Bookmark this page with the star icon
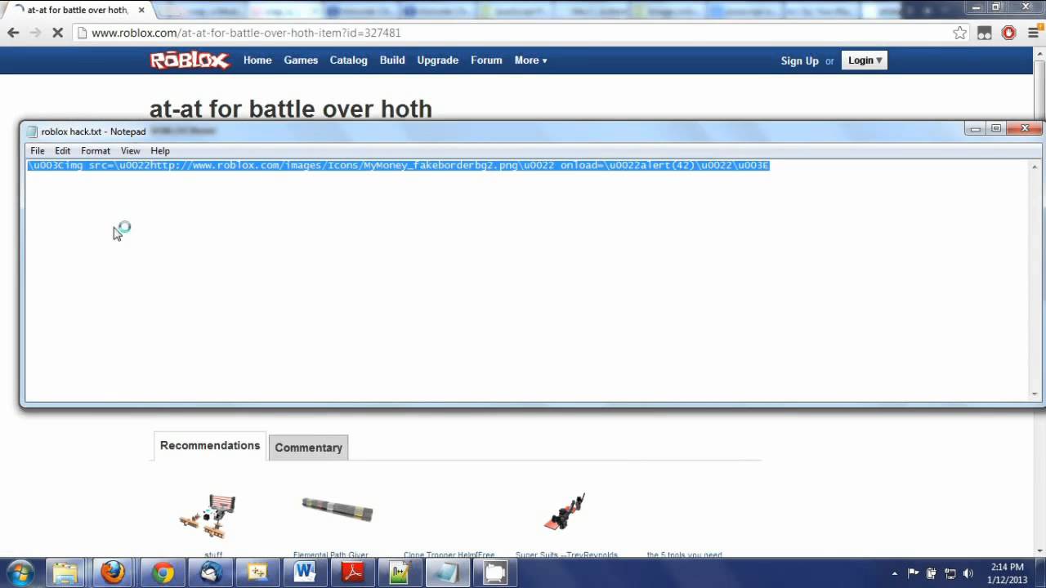Viewport: 1046px width, 588px height. [959, 33]
